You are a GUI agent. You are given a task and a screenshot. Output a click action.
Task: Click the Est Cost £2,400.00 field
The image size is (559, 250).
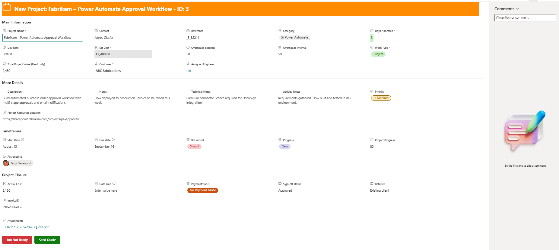pos(123,54)
